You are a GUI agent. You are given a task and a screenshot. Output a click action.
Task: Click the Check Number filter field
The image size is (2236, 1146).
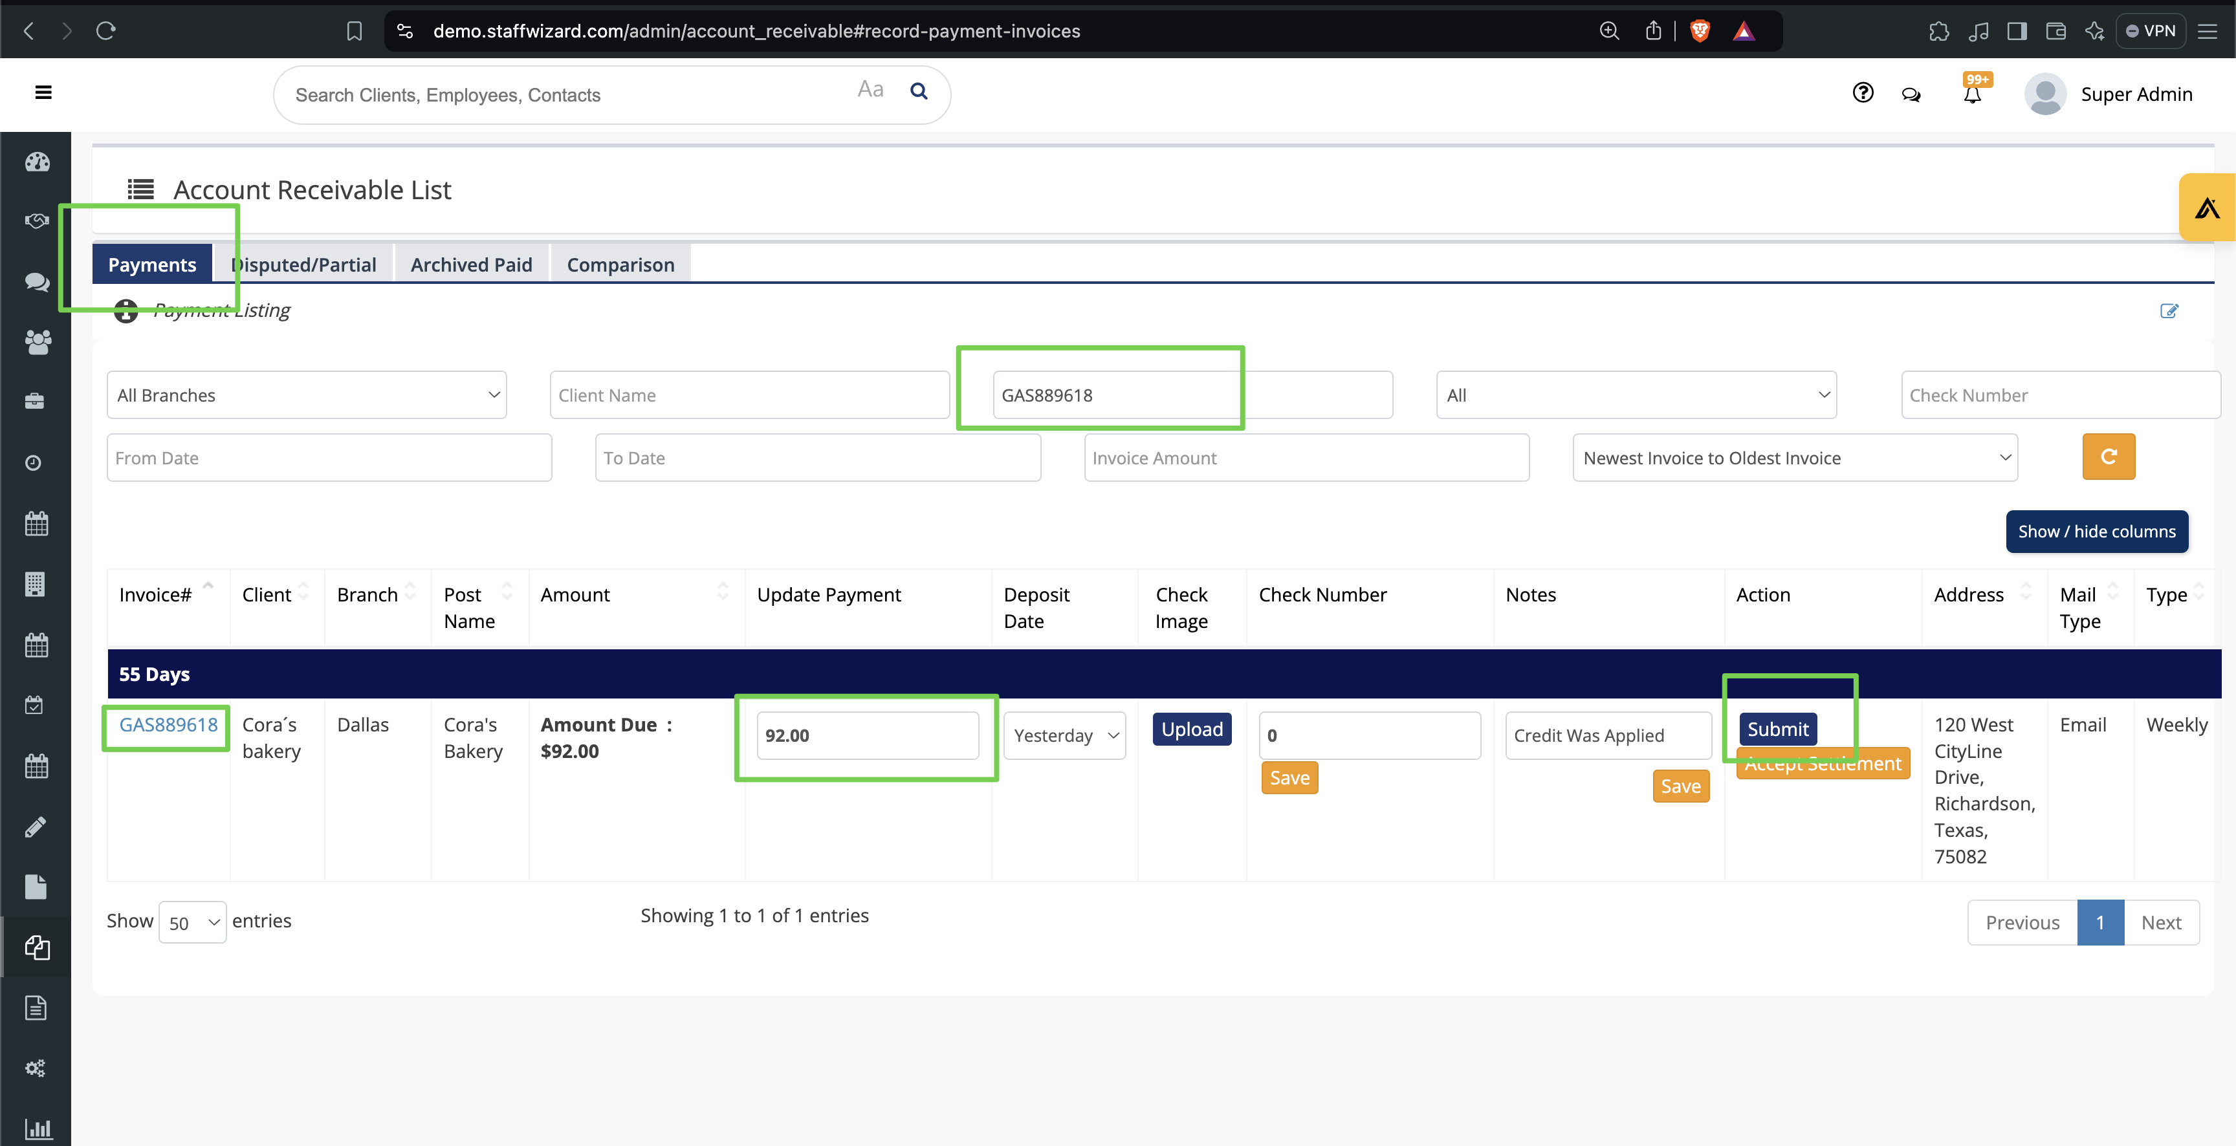tap(2061, 395)
